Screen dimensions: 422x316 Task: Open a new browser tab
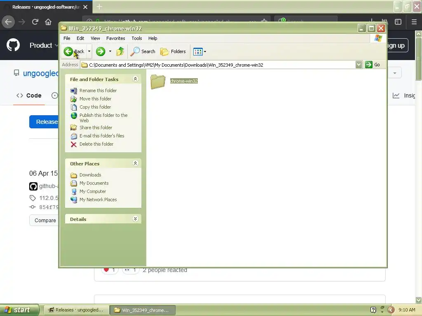tap(99, 7)
